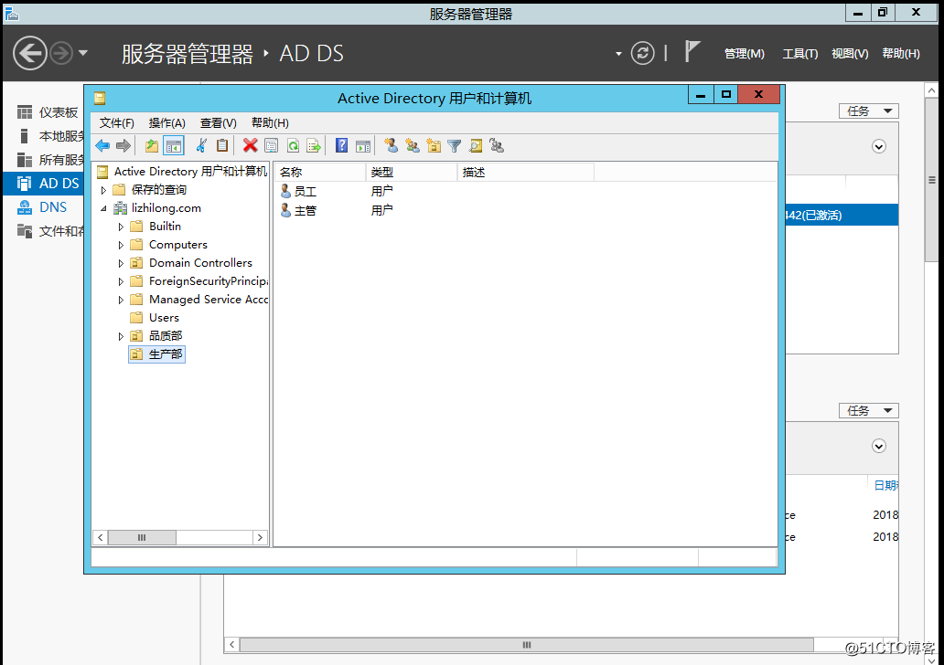
Task: Expand Domain Controllers node
Action: click(x=121, y=263)
